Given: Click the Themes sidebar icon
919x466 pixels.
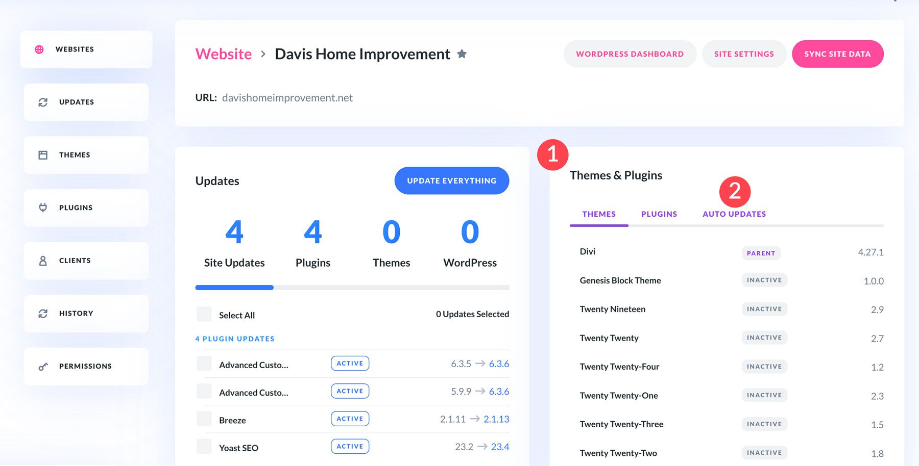Looking at the screenshot, I should (42, 154).
